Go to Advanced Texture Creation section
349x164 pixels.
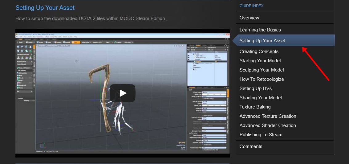click(x=268, y=116)
